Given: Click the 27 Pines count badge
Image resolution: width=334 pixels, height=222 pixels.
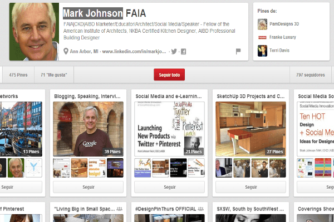Looking at the screenshot, I should pyautogui.click(x=275, y=152).
